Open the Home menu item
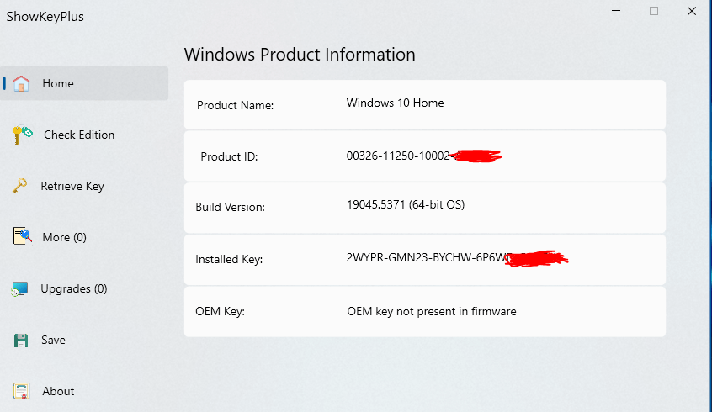This screenshot has height=412, width=712. [x=84, y=83]
